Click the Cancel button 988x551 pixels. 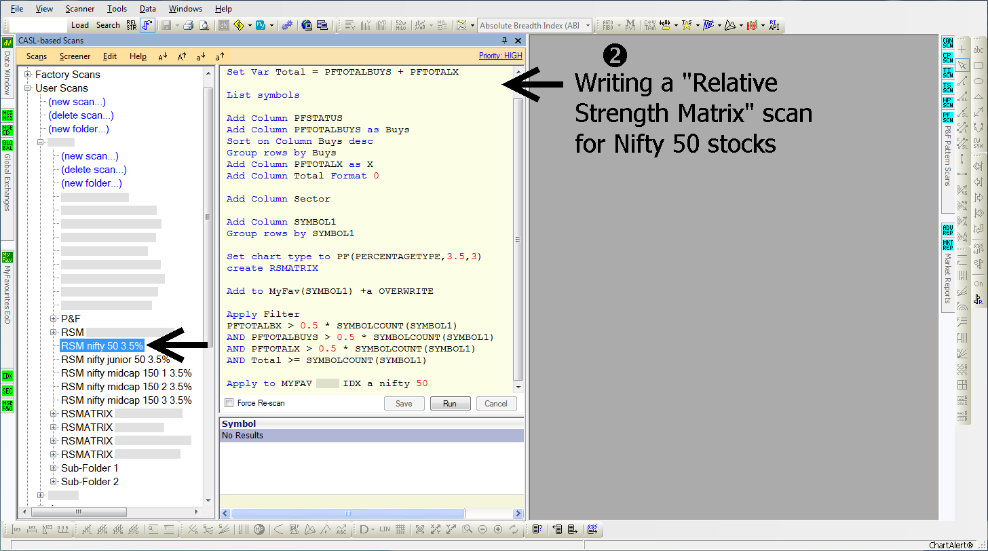coord(496,403)
